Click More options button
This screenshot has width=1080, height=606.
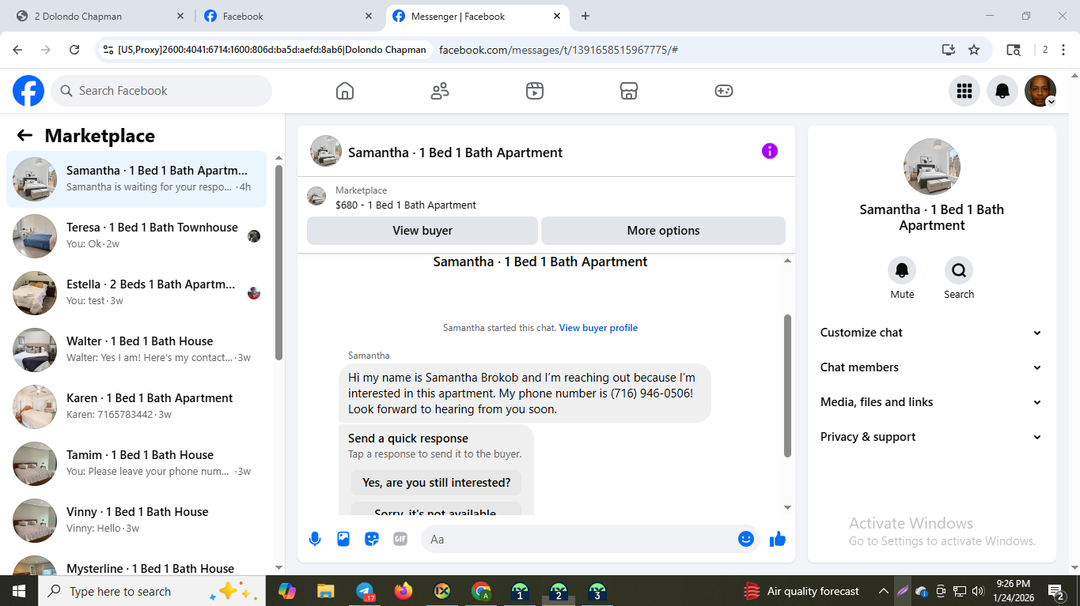click(663, 231)
